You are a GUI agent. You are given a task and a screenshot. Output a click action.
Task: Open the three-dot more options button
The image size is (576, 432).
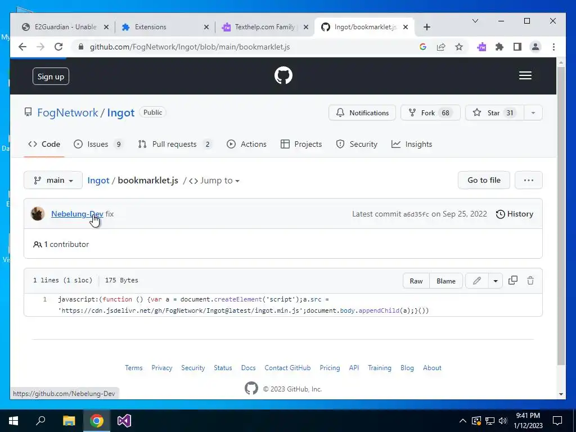coord(529,180)
